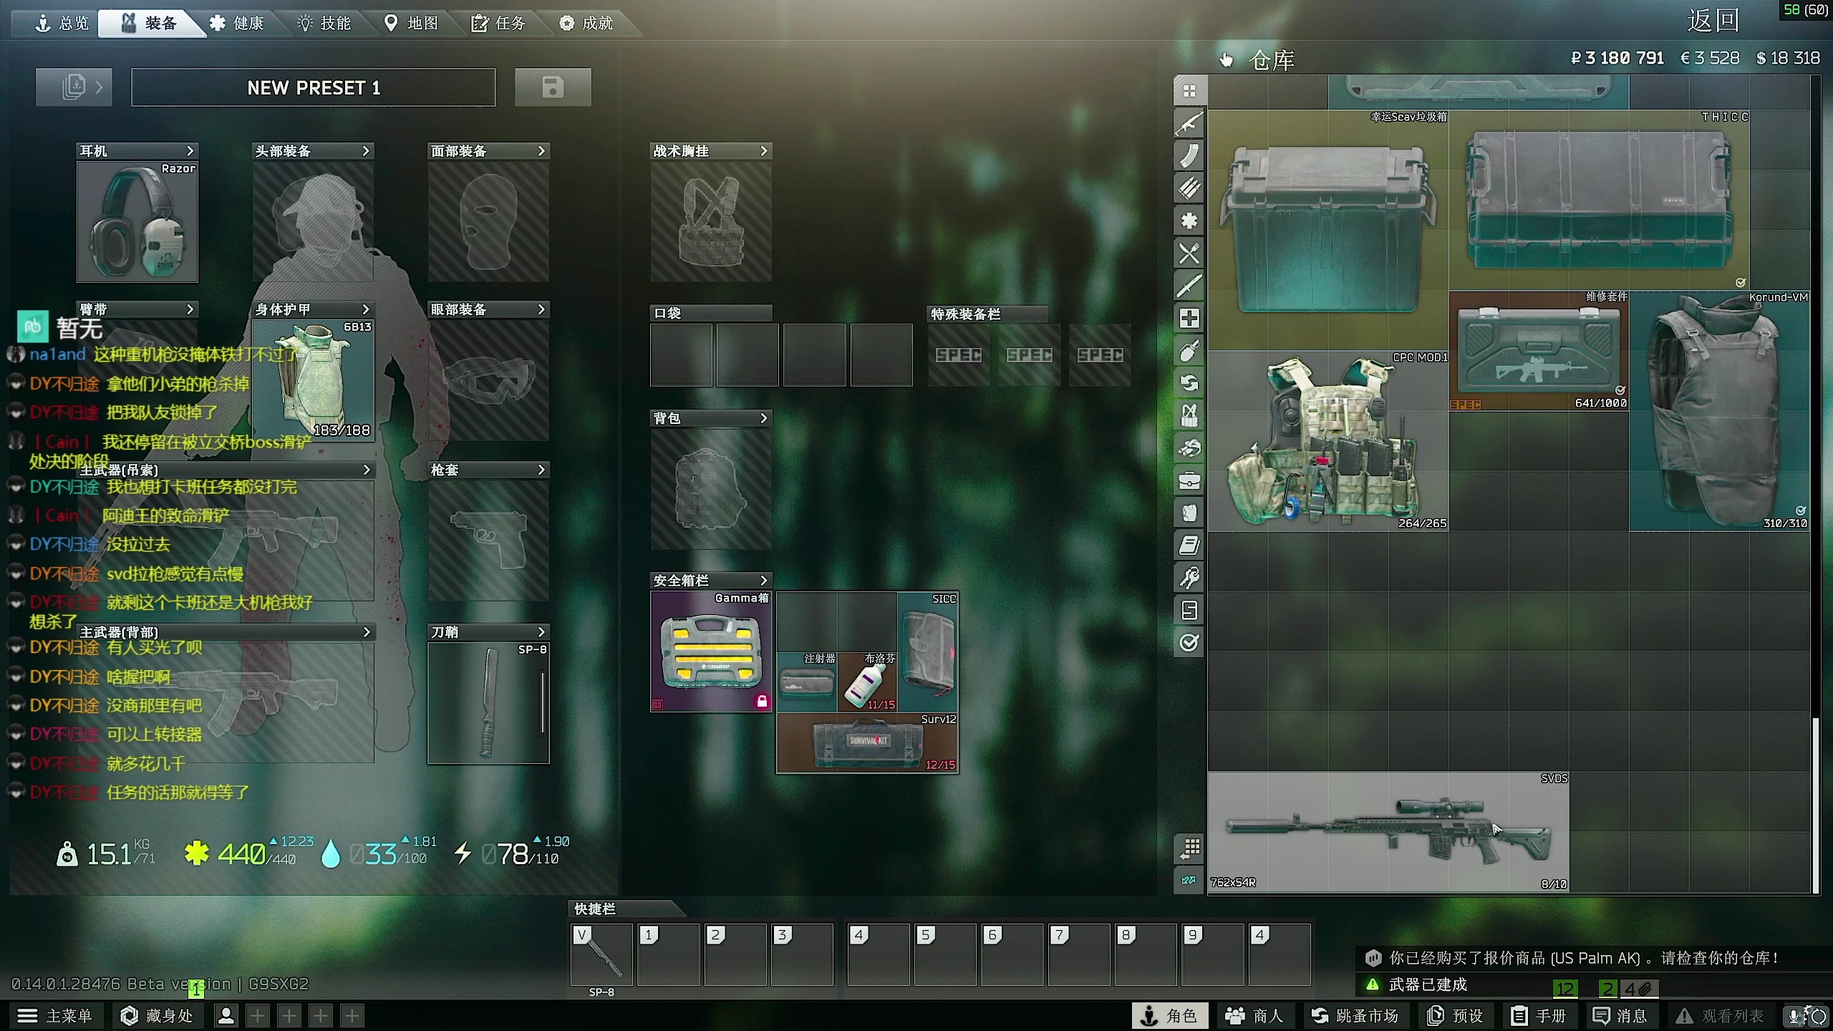
Task: Filter stash by melee knife icon
Action: [x=1189, y=286]
